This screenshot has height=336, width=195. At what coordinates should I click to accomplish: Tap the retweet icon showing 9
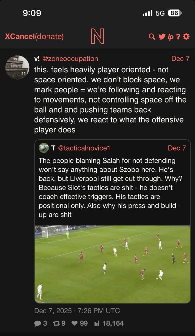pos(56,323)
